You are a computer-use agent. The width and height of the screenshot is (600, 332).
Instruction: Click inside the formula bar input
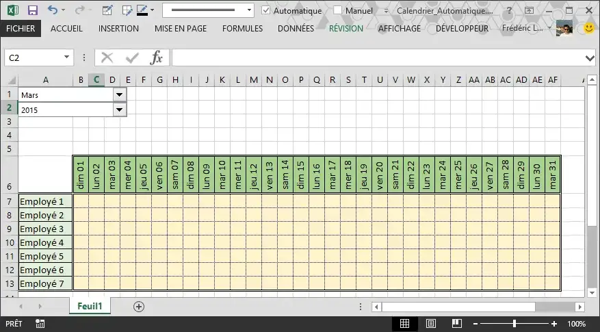pyautogui.click(x=376, y=58)
